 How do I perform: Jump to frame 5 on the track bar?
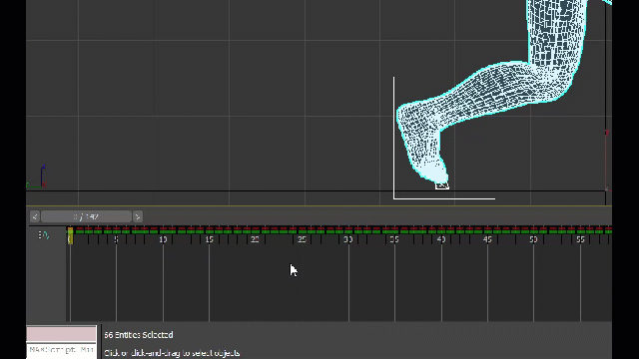(x=116, y=239)
